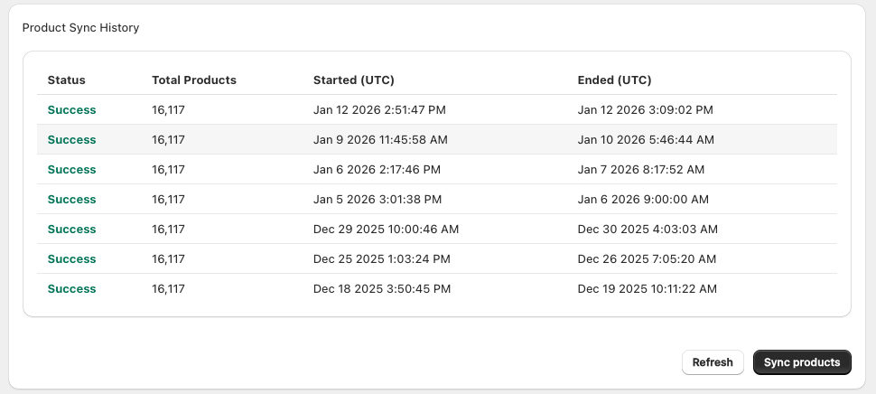Click end time Jan 10 2026 5:46:44 AM
This screenshot has height=394, width=876.
646,140
